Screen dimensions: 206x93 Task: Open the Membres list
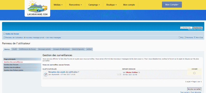190,37
